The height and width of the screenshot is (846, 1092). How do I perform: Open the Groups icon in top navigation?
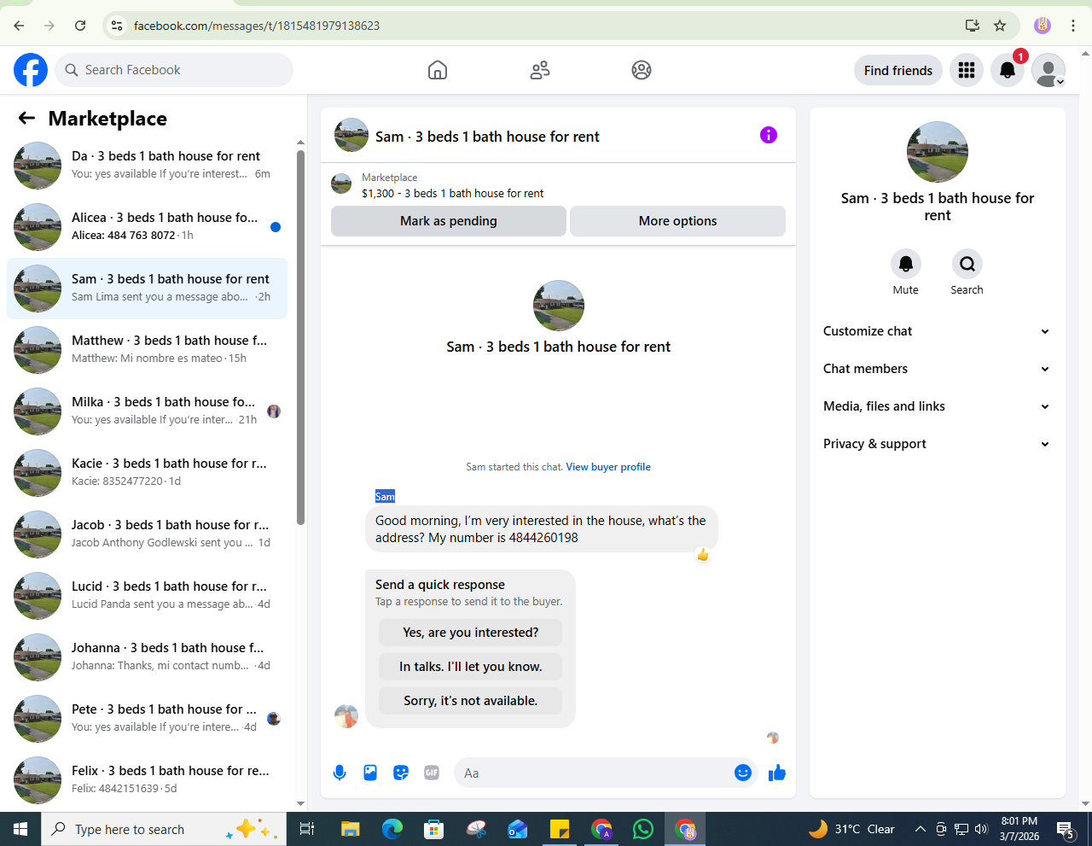coord(642,70)
